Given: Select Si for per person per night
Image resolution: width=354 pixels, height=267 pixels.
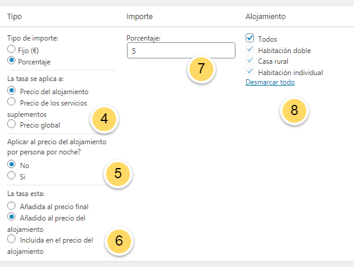Looking at the screenshot, I should coord(11,175).
